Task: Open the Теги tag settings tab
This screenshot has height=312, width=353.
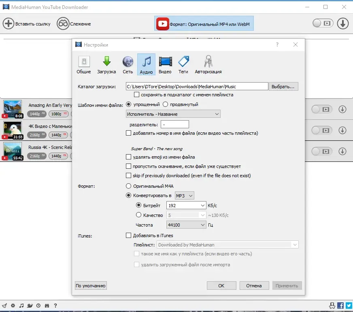Action: pyautogui.click(x=183, y=65)
